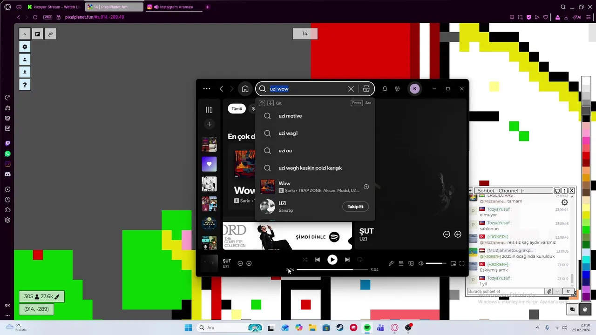Click the PixelPlanet online counter 305 / 27.6k
This screenshot has height=335, width=596.
(41, 296)
